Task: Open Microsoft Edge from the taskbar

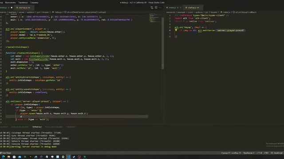Action: click(4, 157)
